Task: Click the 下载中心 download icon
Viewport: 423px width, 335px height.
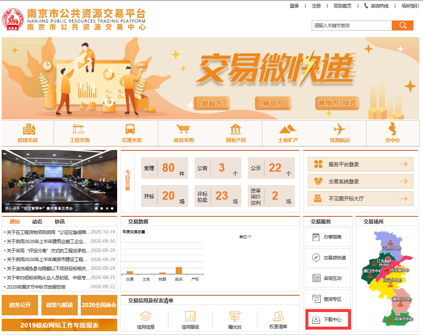Action: pos(316,320)
